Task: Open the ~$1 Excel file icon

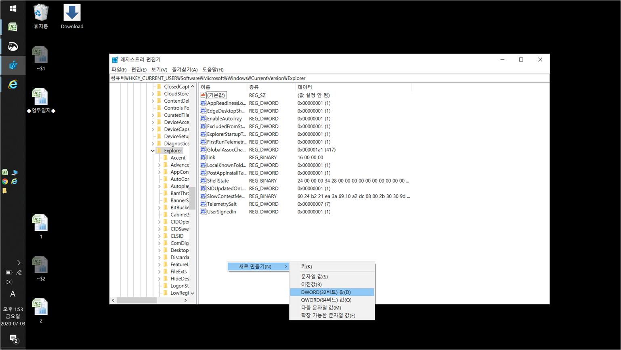Action: pyautogui.click(x=40, y=59)
